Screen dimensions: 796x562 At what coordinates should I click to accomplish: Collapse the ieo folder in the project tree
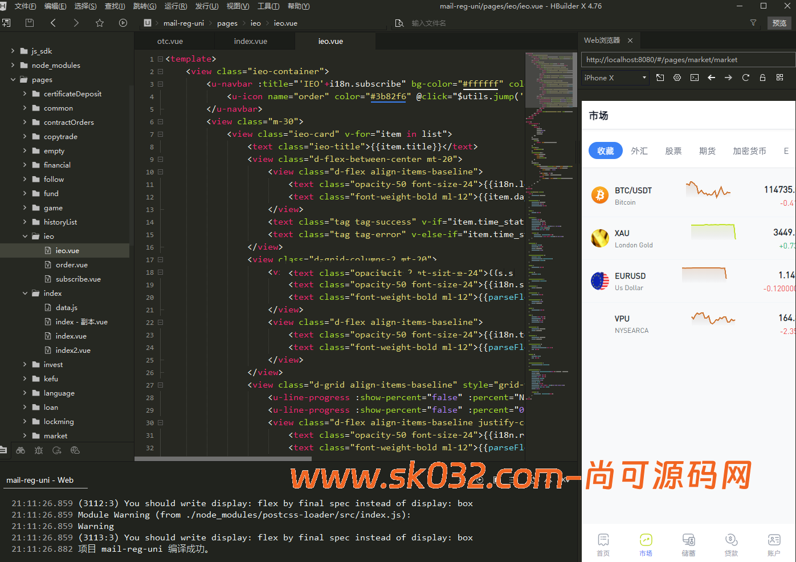tap(25, 236)
